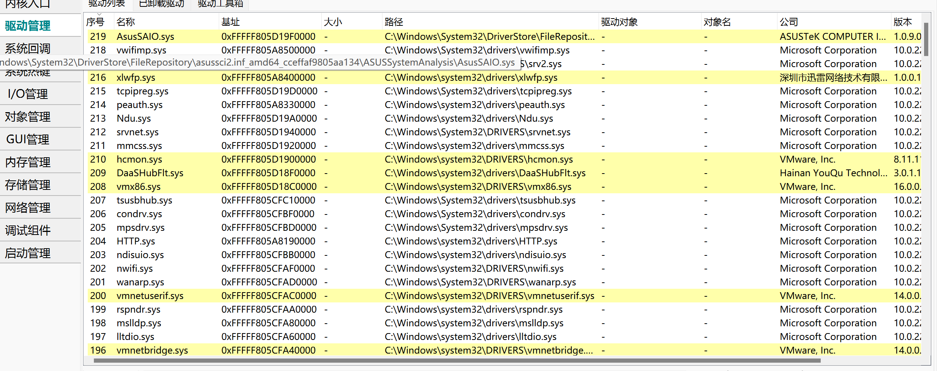Click the mslldp.sys driver name
Viewport: 937px width, 371px height.
point(139,323)
